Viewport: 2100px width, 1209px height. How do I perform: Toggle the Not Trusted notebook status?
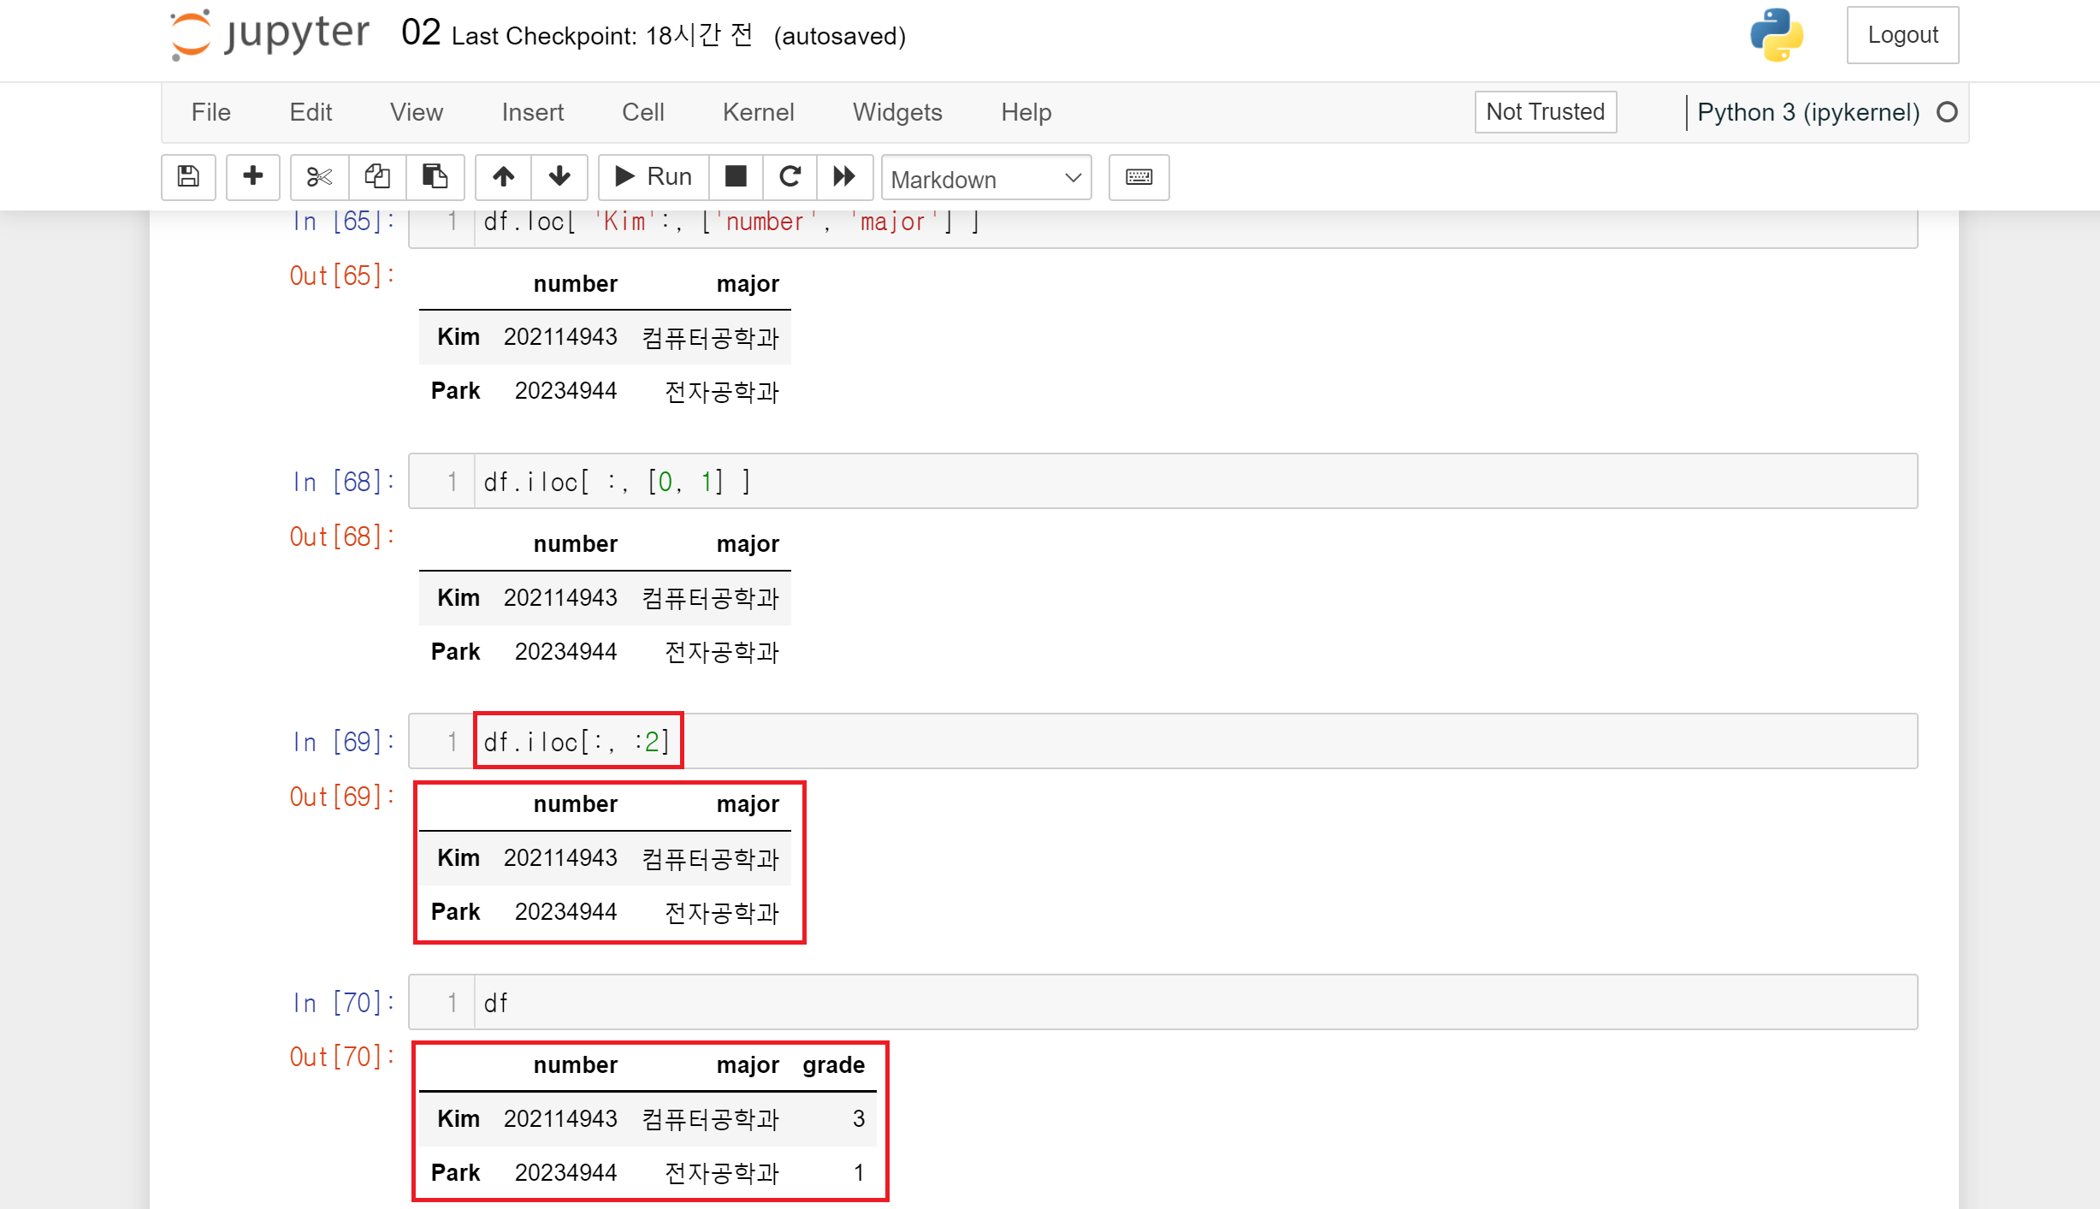point(1545,112)
